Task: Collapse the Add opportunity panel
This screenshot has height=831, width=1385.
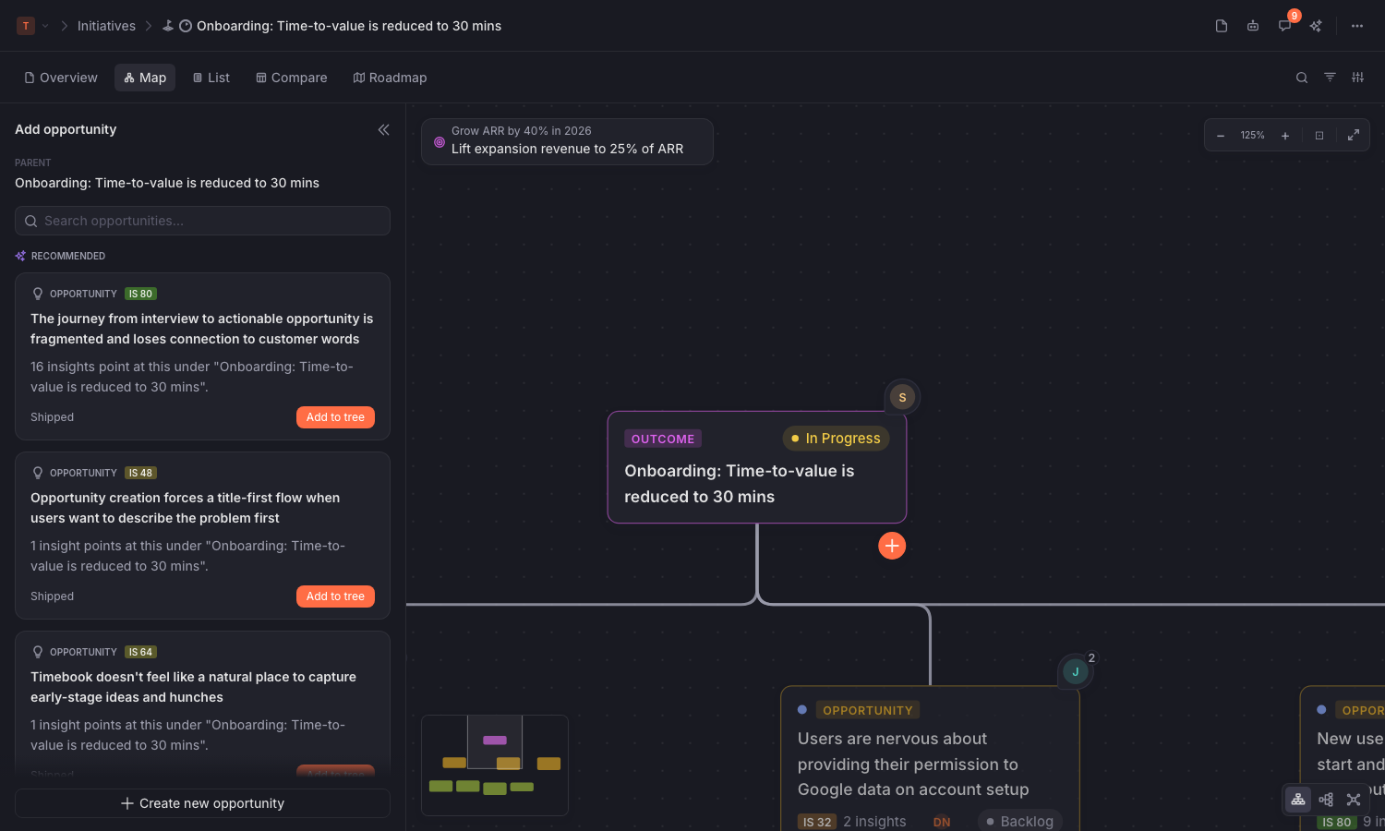Action: (x=383, y=130)
